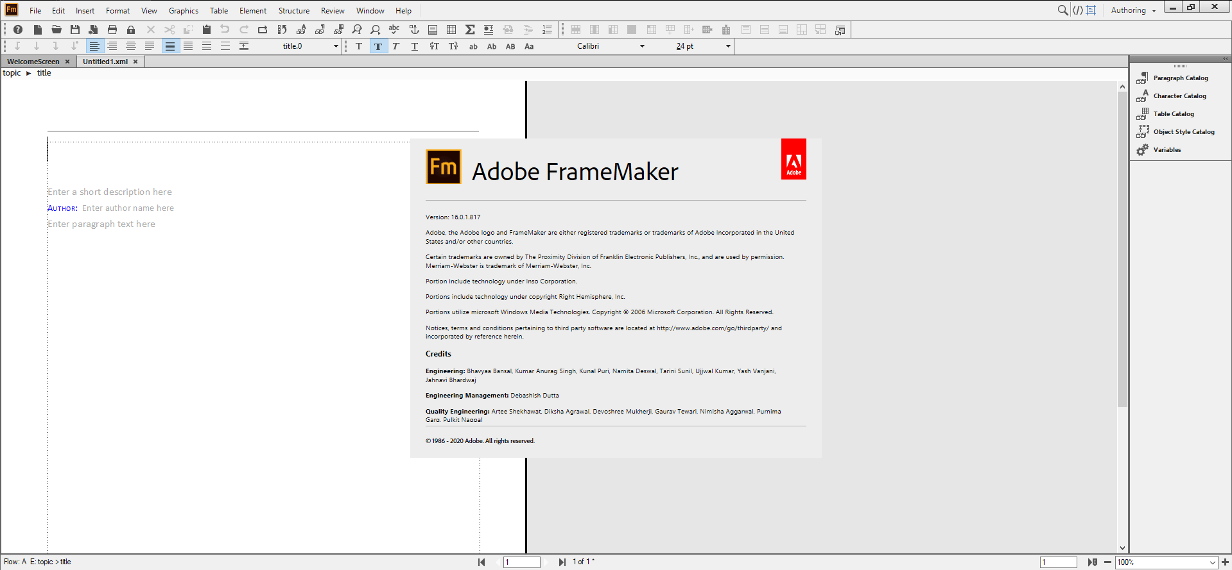Click the search magnifier icon in title bar
The height and width of the screenshot is (570, 1232).
click(x=1063, y=10)
